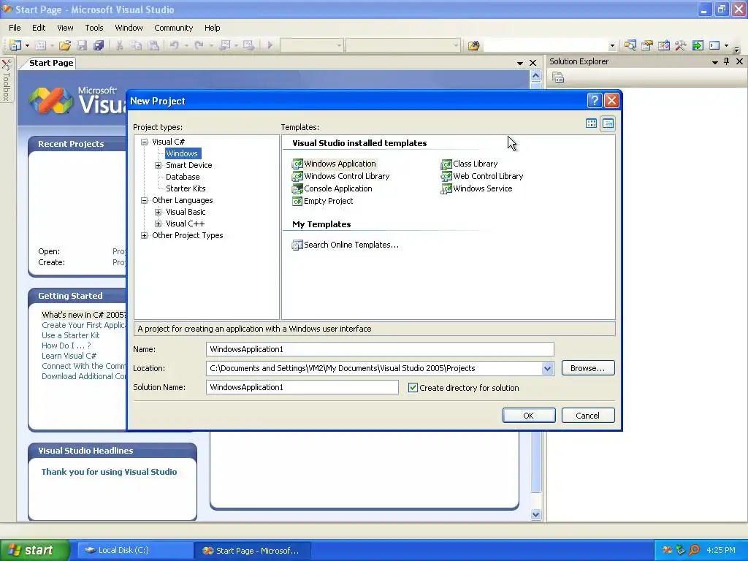748x561 pixels.
Task: Expand the Other Project Types node
Action: [x=144, y=235]
